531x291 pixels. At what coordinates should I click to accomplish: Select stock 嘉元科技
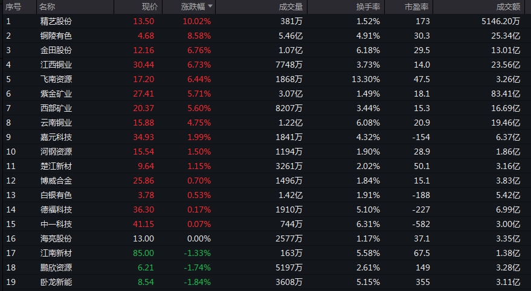(56, 138)
